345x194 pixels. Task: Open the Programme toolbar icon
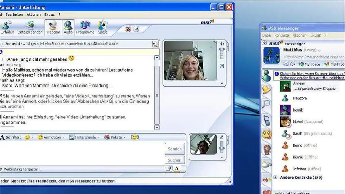point(85,28)
